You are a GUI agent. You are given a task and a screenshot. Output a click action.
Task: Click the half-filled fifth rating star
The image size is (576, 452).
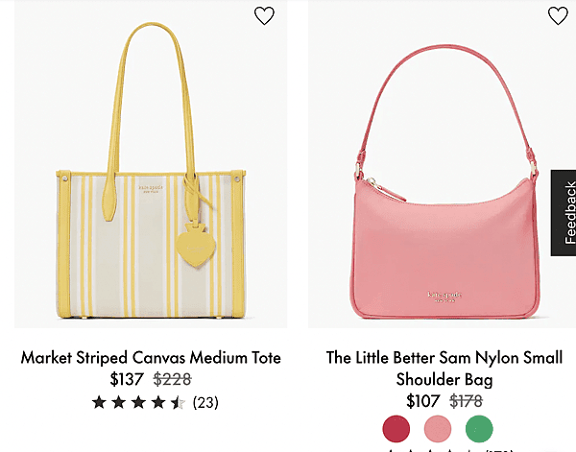tap(179, 402)
